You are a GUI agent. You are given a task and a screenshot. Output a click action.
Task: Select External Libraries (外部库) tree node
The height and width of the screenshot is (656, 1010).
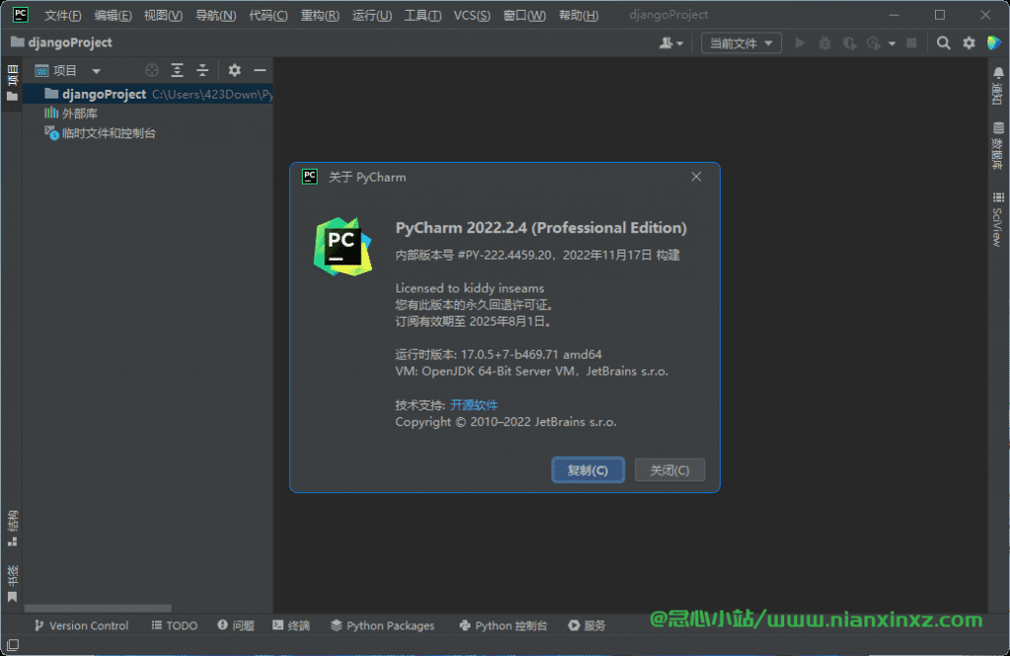(x=71, y=113)
